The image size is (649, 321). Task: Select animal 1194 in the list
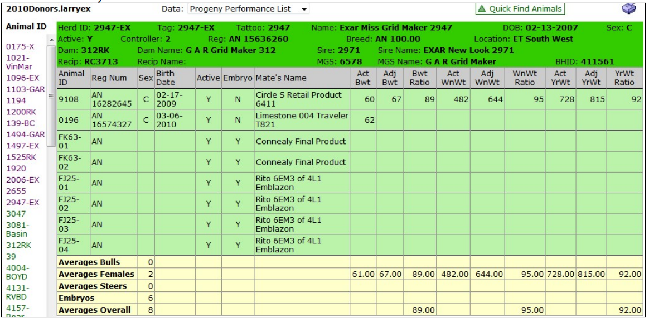(16, 100)
